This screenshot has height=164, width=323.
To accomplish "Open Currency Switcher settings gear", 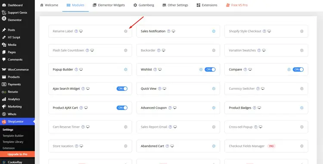I will coord(302,88).
